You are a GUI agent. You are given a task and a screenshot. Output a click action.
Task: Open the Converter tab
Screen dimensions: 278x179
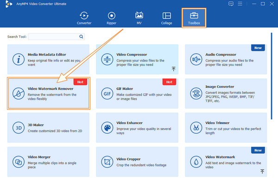pyautogui.click(x=84, y=18)
